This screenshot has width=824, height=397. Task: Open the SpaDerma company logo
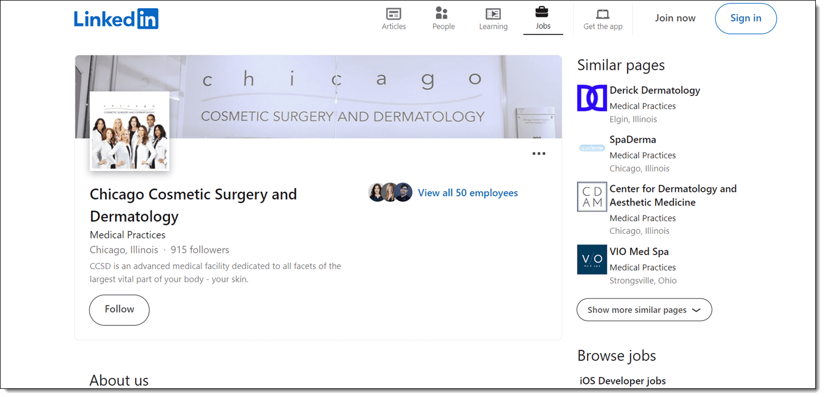tap(592, 148)
